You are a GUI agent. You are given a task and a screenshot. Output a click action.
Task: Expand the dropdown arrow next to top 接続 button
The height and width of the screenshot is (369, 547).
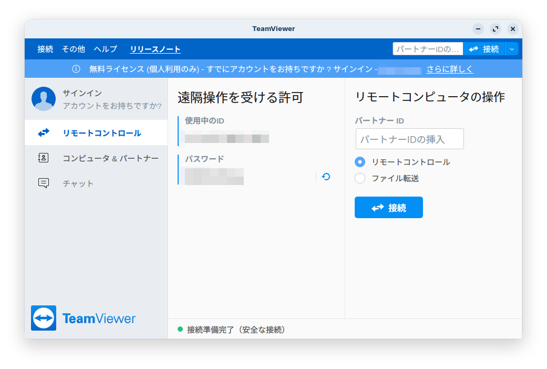pos(512,49)
